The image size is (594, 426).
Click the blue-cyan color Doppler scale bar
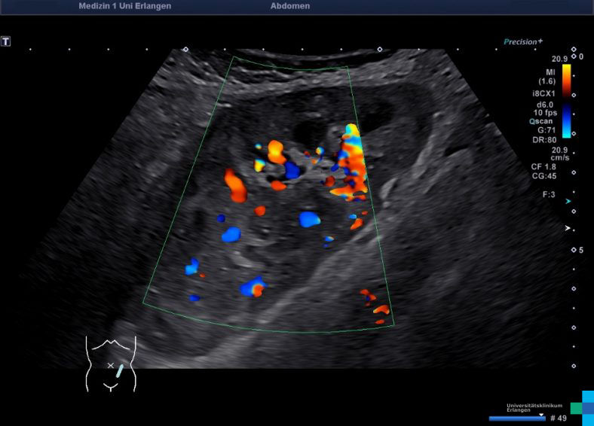(x=566, y=120)
